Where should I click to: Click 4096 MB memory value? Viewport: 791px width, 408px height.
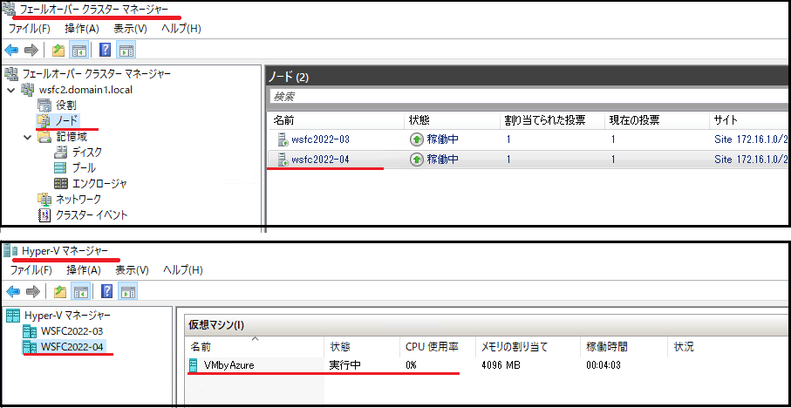pos(501,365)
